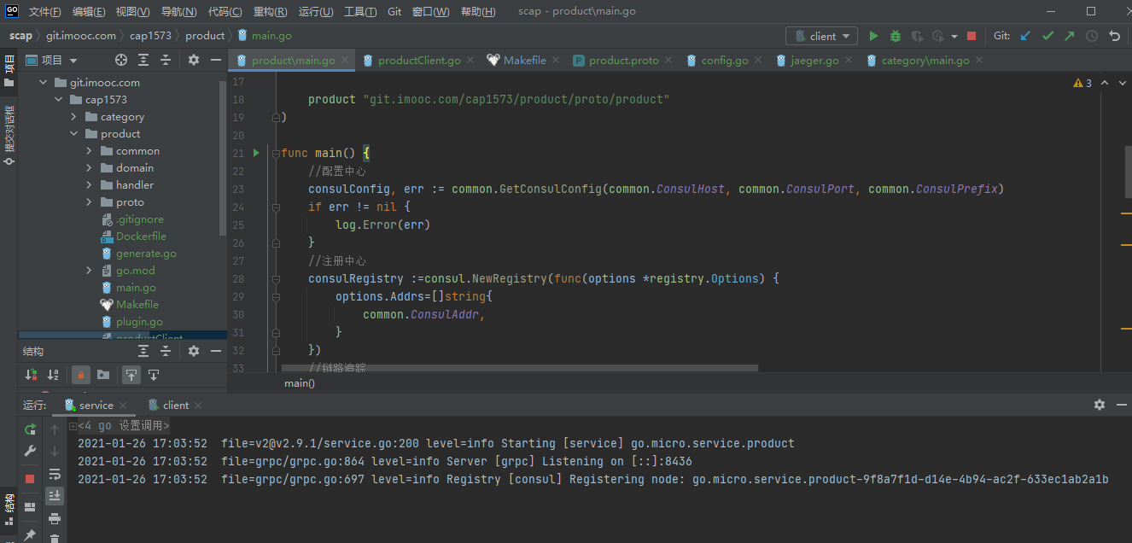Locate current file with Project panel crosshair icon
The image size is (1132, 543).
click(x=121, y=60)
